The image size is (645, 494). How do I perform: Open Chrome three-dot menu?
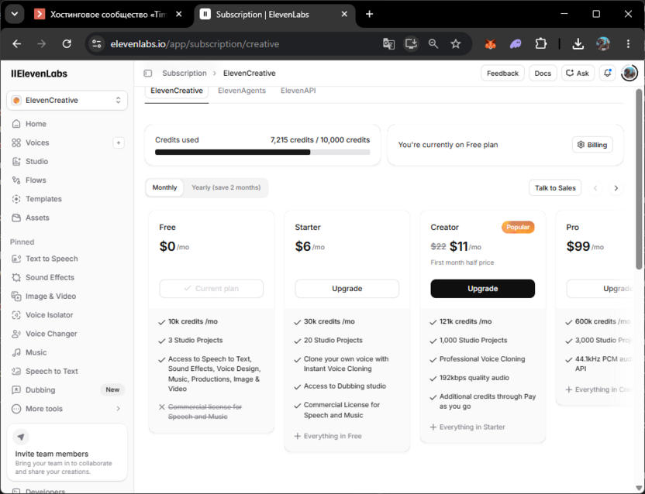pyautogui.click(x=628, y=43)
